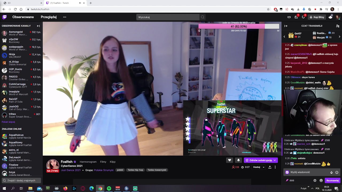This screenshot has height=192, width=342.
Task: Expand arrow next to Hostuj
Action: coord(263,167)
